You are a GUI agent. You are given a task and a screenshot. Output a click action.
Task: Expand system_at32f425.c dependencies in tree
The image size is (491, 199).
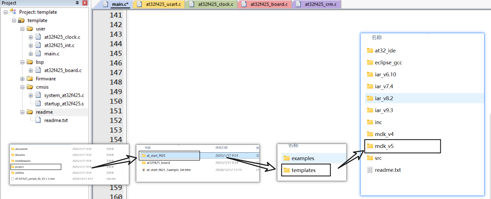coord(31,95)
